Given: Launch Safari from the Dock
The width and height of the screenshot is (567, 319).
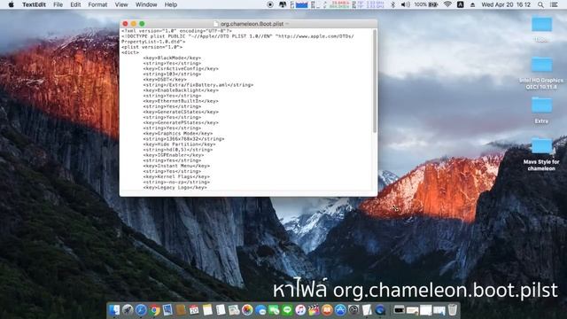Looking at the screenshot, I should pos(141,310).
